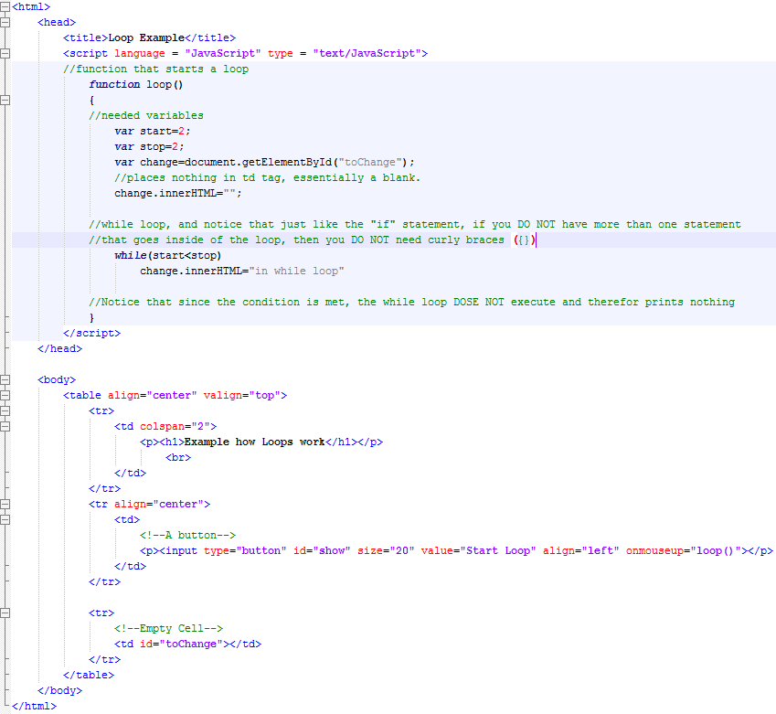Click the onmouseup="loop()" attribute
This screenshot has width=776, height=714.
[684, 550]
